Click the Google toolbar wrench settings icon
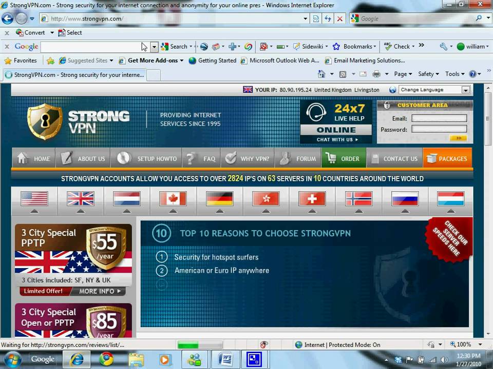 click(x=443, y=47)
